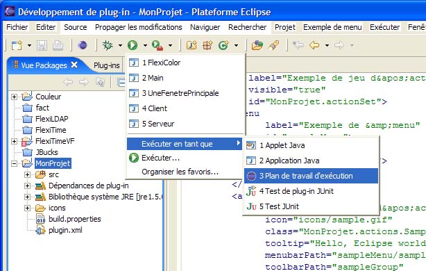
Task: Click the External Tools run icon
Action: pyautogui.click(x=157, y=45)
